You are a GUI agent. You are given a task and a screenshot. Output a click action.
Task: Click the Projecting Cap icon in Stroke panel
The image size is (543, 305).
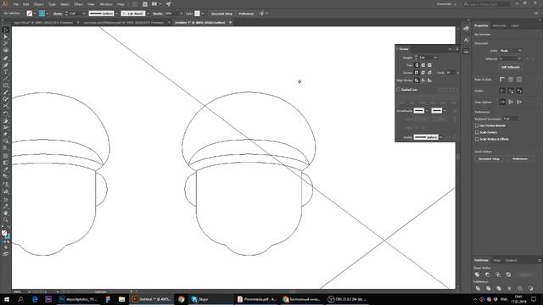[x=429, y=65]
